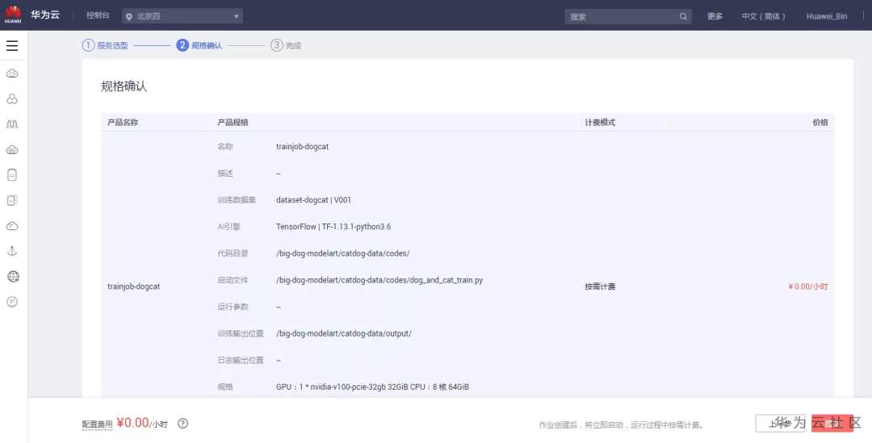
Task: Click the output path ending in output/
Action: 344,333
